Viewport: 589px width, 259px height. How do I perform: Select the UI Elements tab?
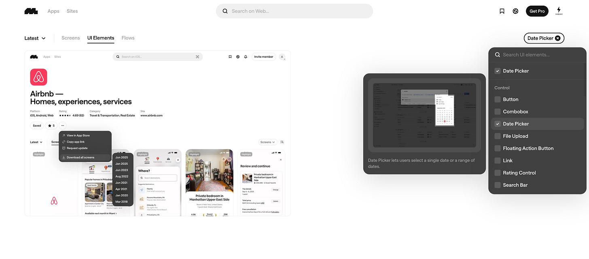[x=101, y=38]
